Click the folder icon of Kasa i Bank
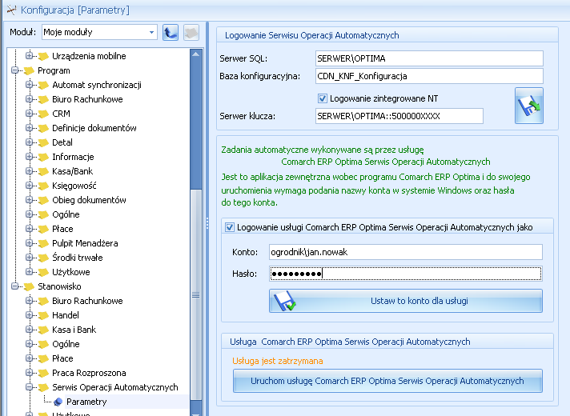This screenshot has width=570, height=416. pyautogui.click(x=43, y=330)
